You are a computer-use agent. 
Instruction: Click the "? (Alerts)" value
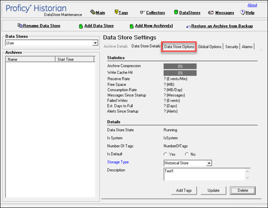[171, 111]
